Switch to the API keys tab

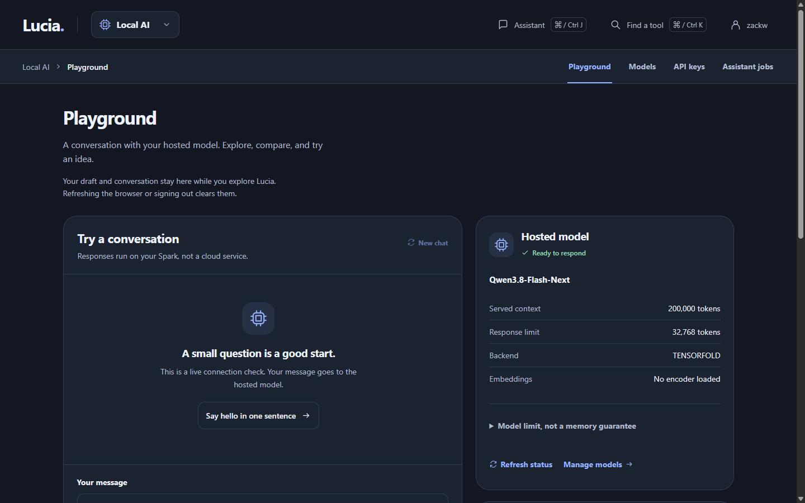tap(689, 67)
